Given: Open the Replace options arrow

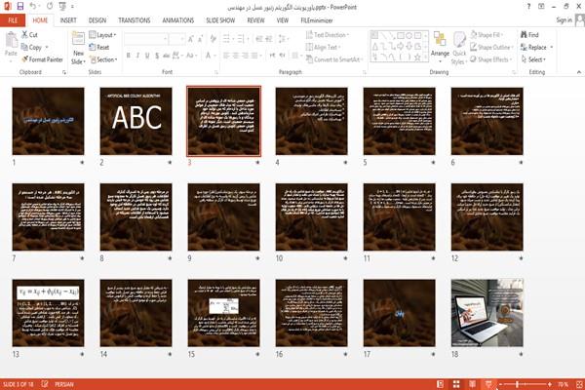Looking at the screenshot, I should click(x=552, y=47).
